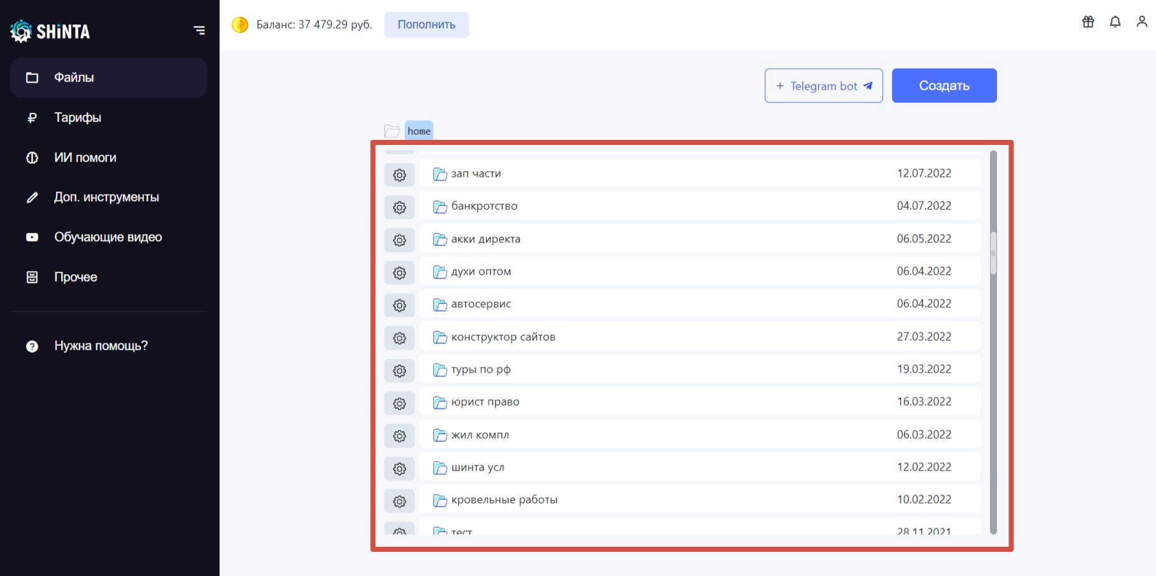Open settings gear for зап части
The height and width of the screenshot is (576, 1156).
click(x=400, y=175)
